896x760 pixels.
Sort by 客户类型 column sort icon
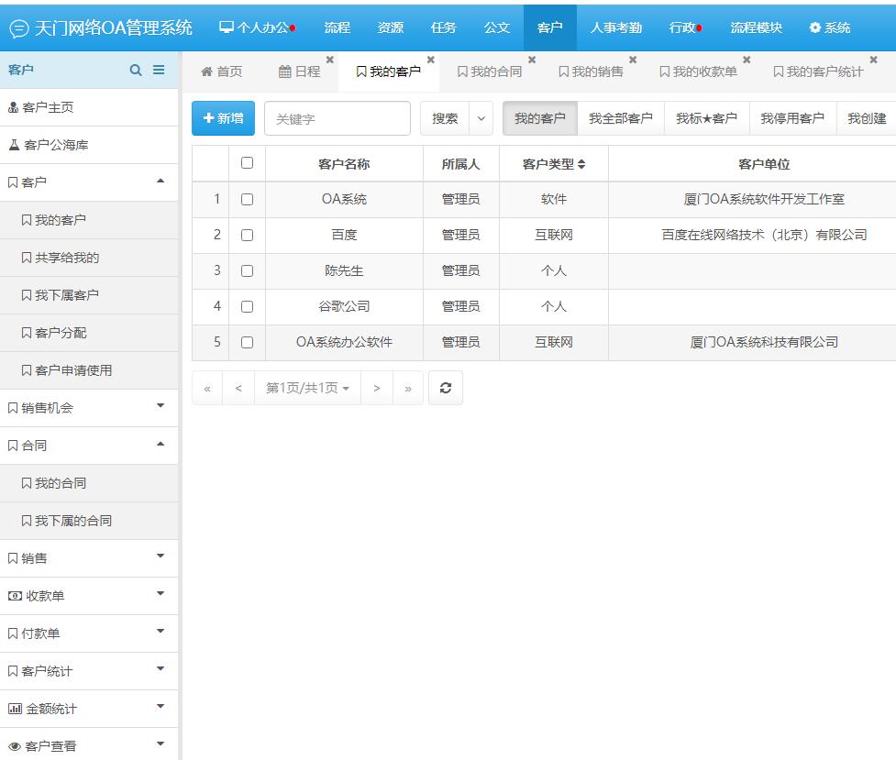click(581, 164)
